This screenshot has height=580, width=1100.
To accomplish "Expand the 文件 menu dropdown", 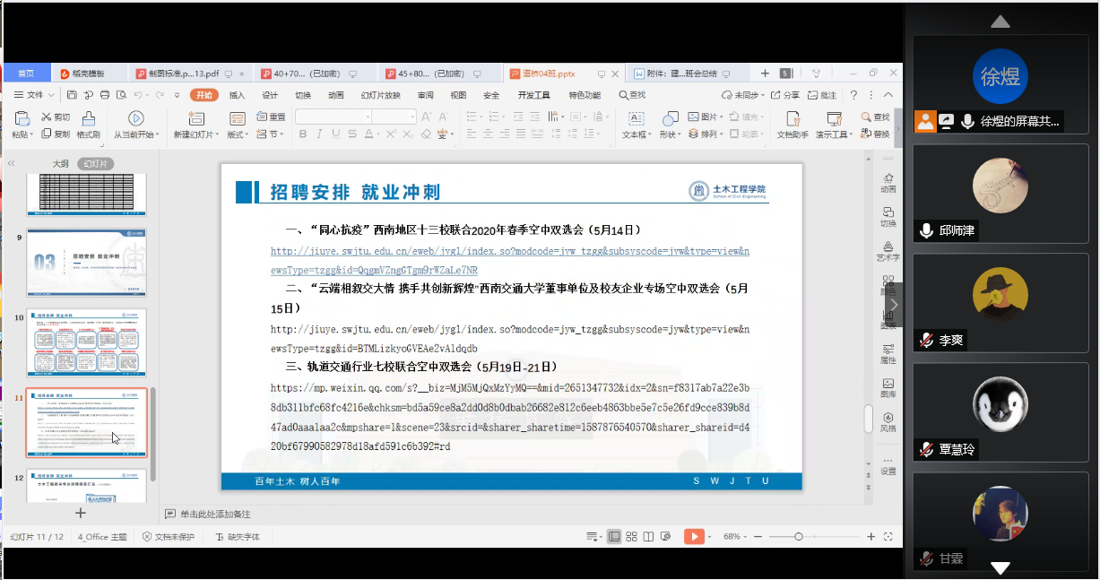I will coord(35,95).
